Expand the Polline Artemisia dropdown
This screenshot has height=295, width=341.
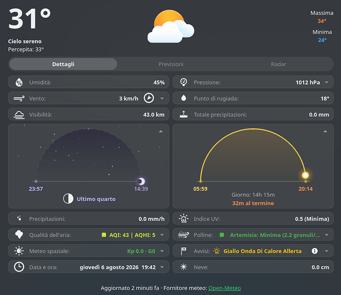click(326, 235)
